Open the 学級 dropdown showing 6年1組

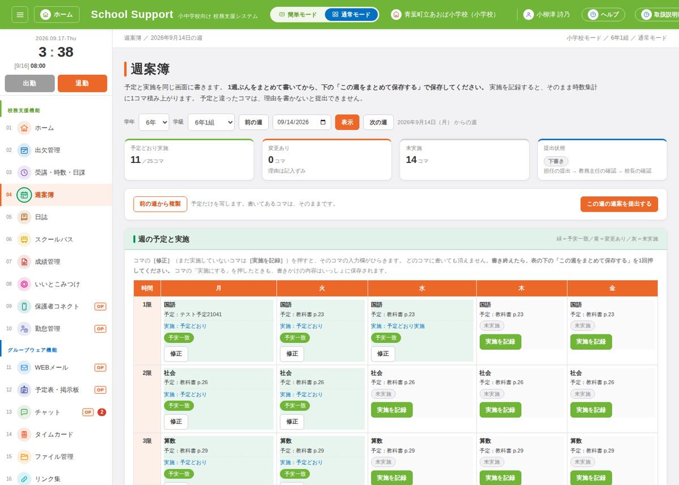211,122
